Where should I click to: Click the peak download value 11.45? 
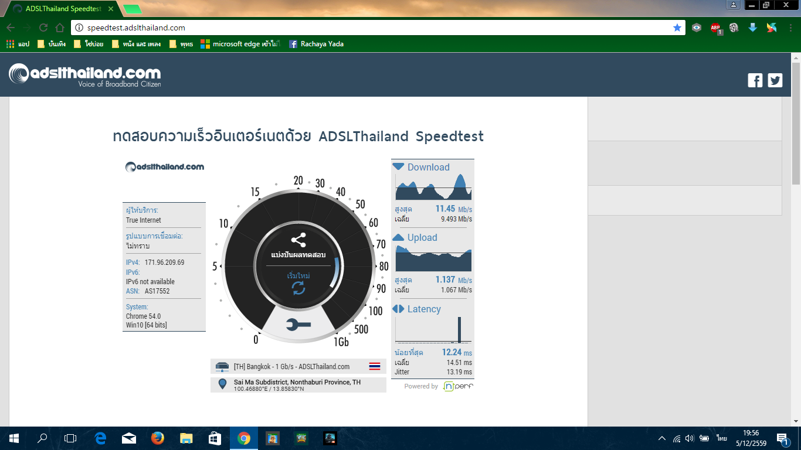click(x=446, y=209)
